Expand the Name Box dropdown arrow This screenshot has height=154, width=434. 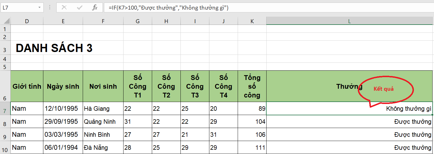click(x=39, y=8)
